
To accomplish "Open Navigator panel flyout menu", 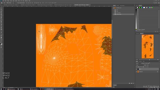I will [159, 33].
